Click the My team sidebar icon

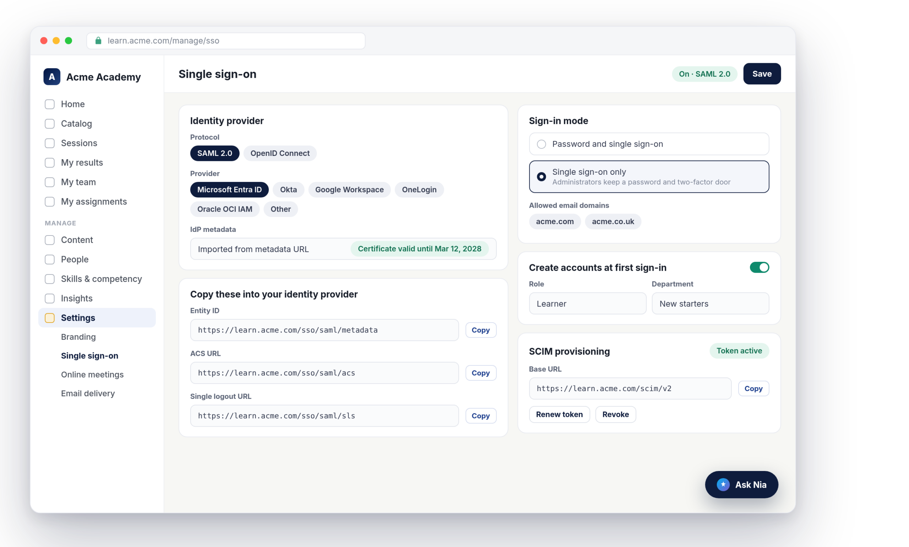coord(49,182)
